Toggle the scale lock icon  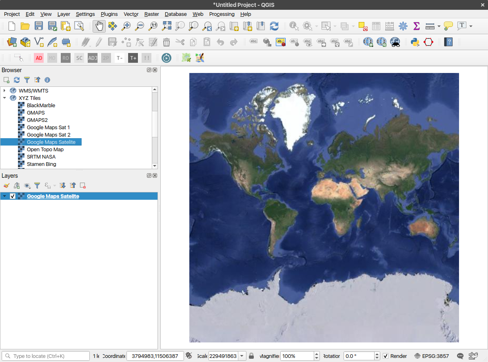click(x=251, y=356)
